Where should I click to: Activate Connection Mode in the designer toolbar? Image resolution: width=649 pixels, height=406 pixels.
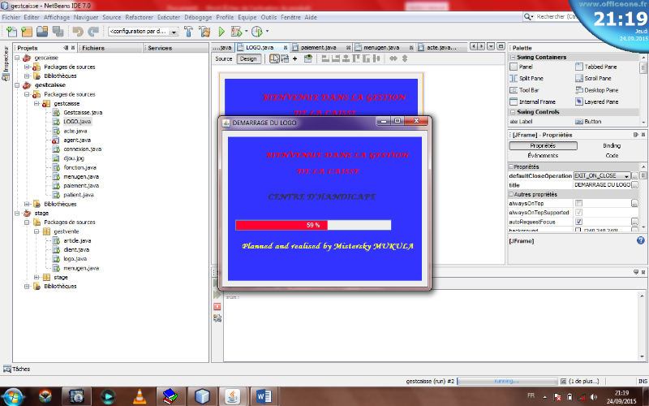(285, 58)
